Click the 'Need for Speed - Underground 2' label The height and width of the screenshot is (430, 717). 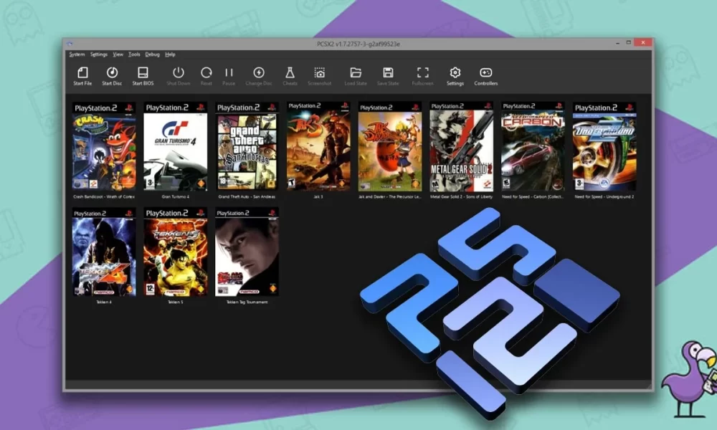(x=604, y=197)
